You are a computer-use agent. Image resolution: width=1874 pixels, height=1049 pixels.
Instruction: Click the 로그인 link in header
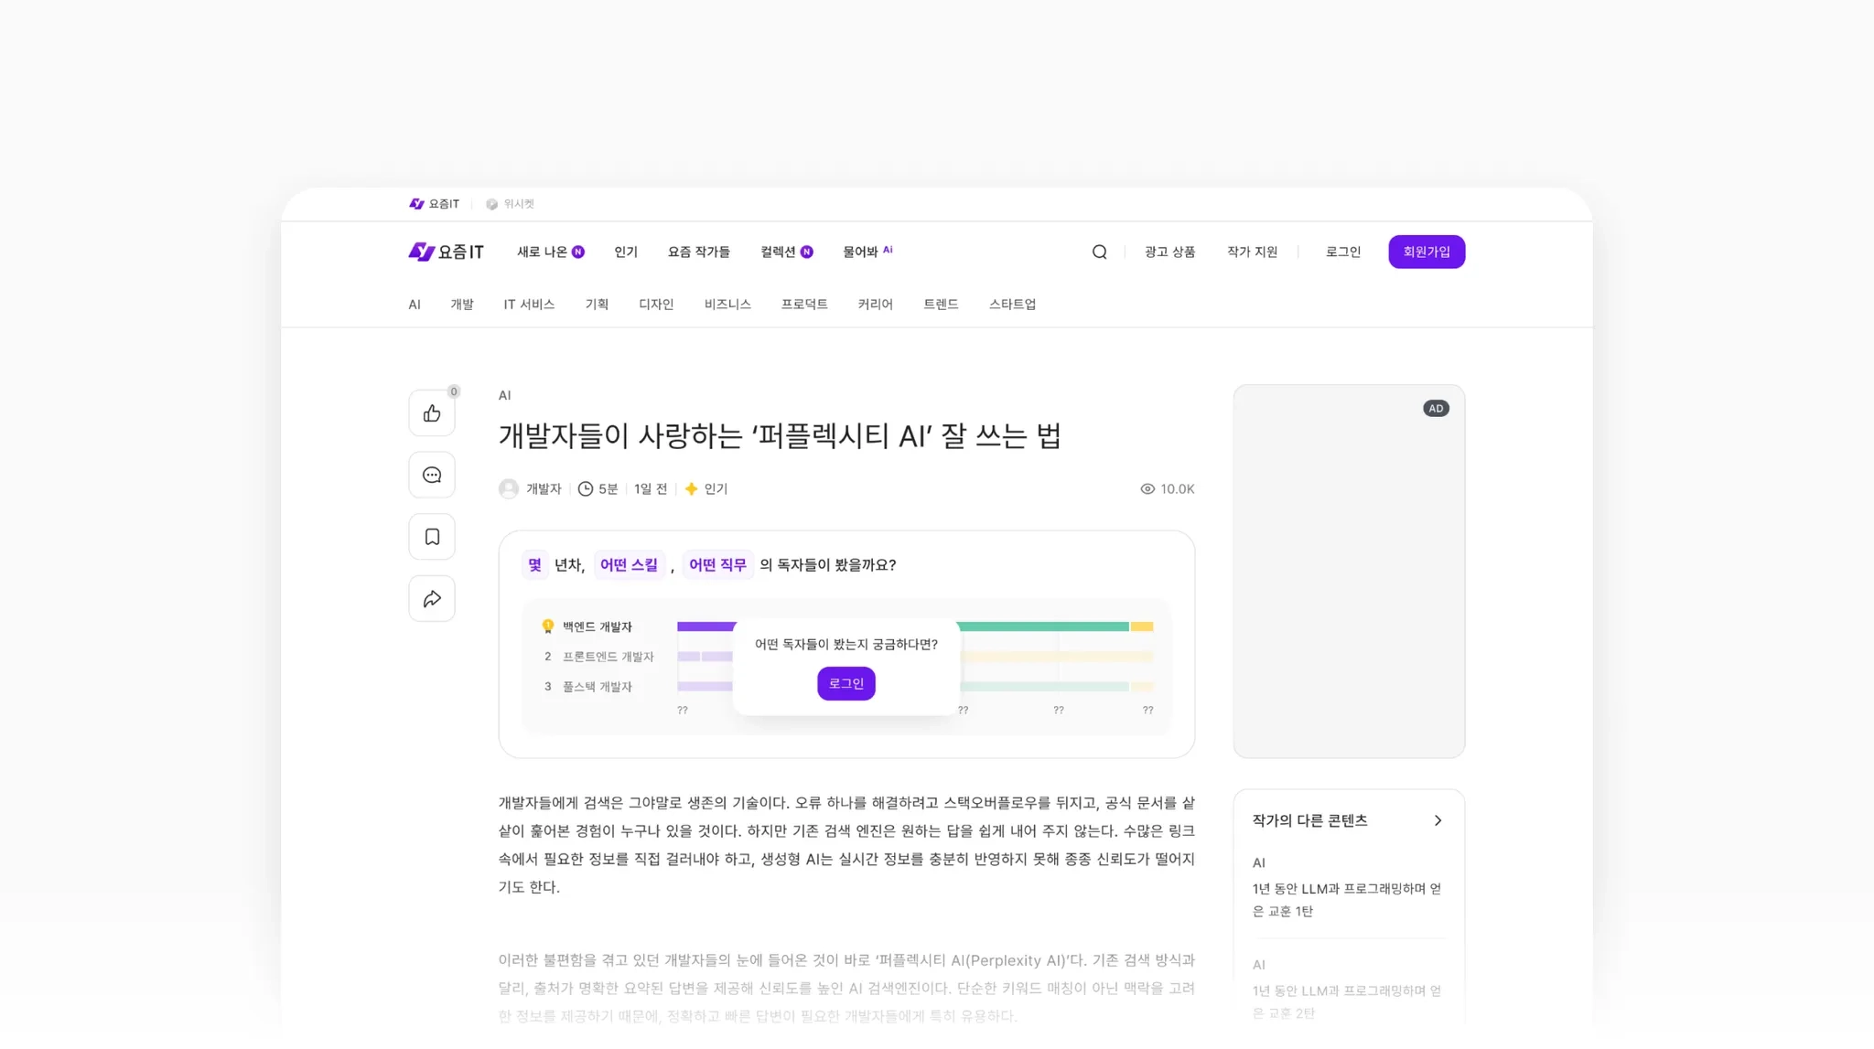[1343, 252]
